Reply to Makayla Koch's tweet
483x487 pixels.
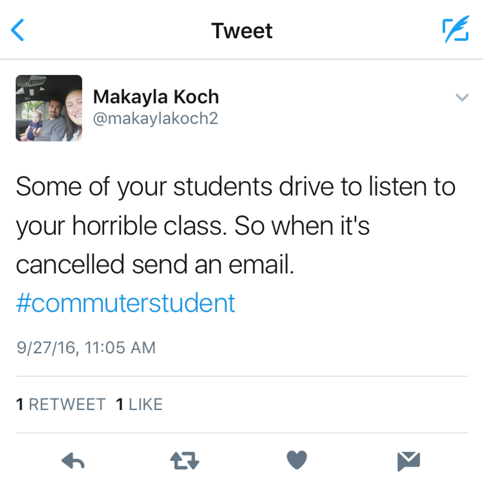[73, 461]
